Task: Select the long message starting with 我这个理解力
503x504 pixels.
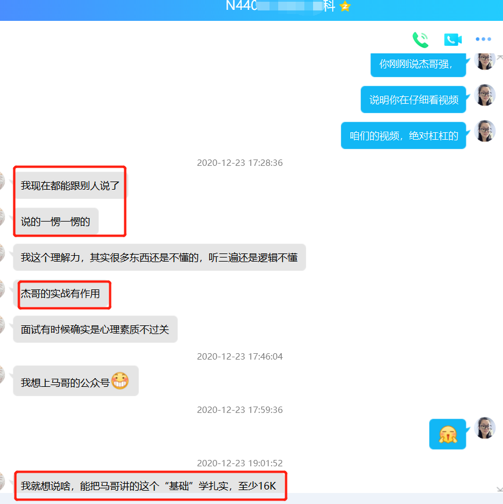Action: tap(159, 258)
